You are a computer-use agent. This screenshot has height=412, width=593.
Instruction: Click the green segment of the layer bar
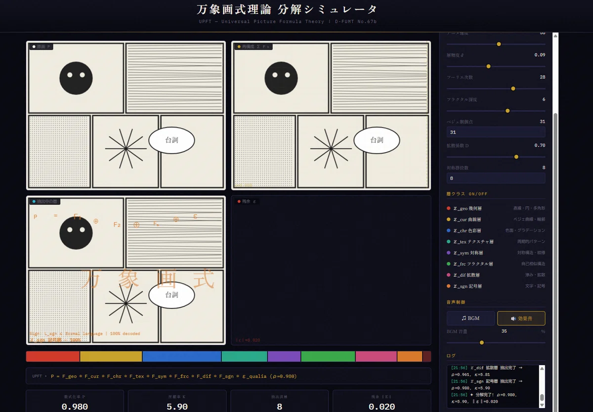[328, 356]
